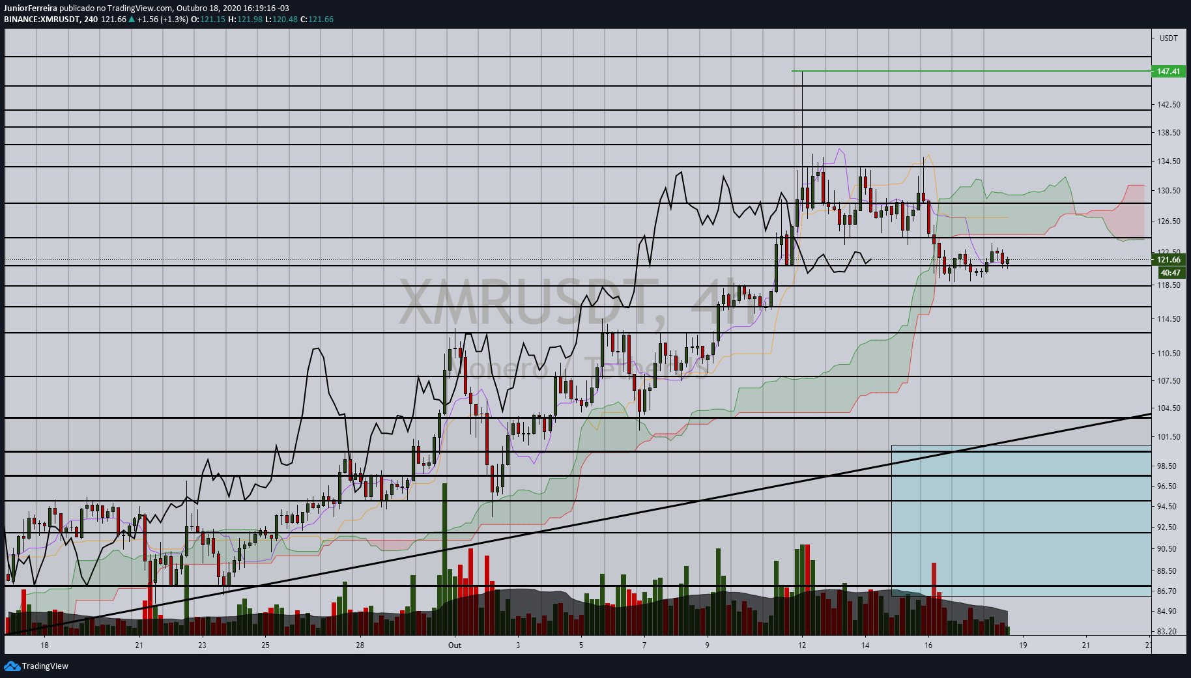The width and height of the screenshot is (1191, 678).
Task: Click the Out month label on the time axis
Action: (x=455, y=645)
